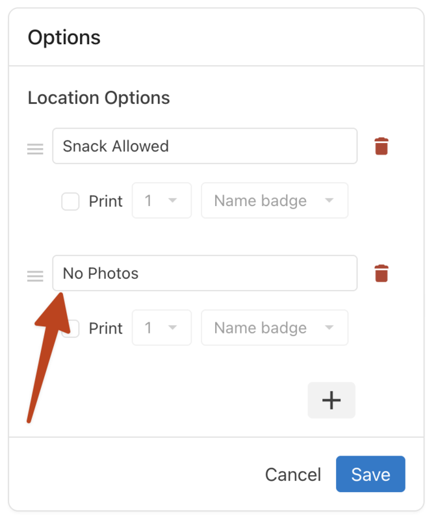Enable Print for the Snack Allowed option

(x=70, y=201)
